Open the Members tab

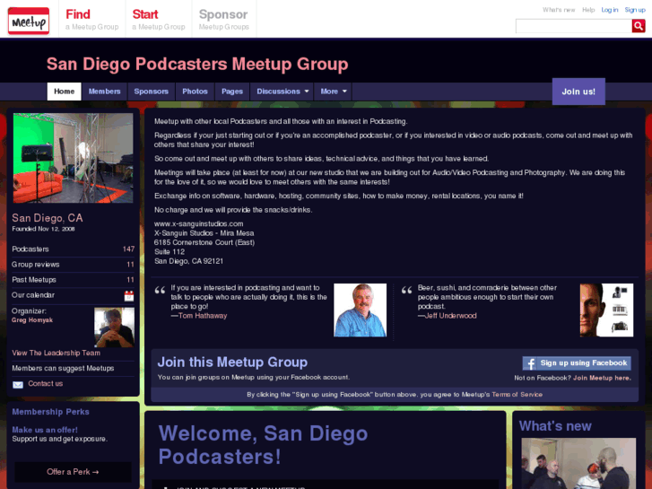(x=104, y=92)
